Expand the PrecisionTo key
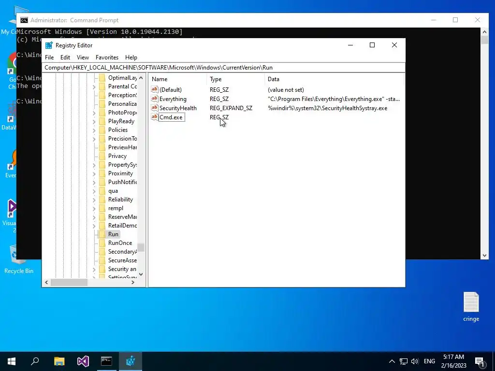This screenshot has height=371, width=495. (94, 139)
